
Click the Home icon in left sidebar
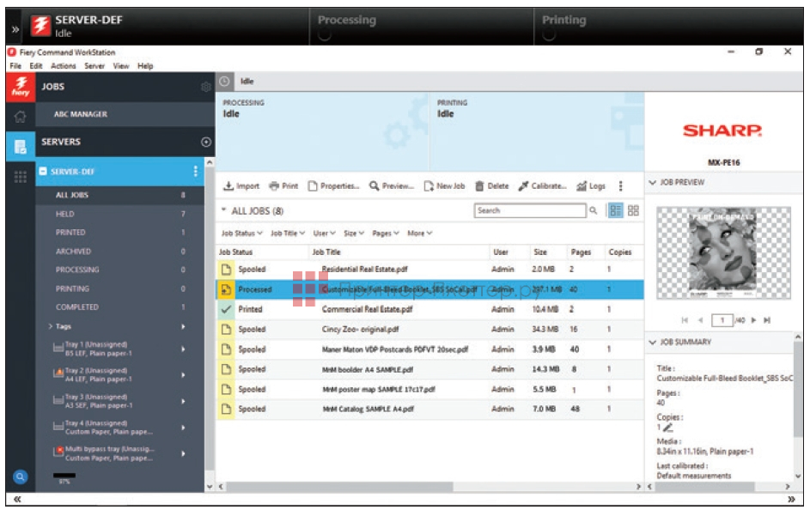click(21, 117)
